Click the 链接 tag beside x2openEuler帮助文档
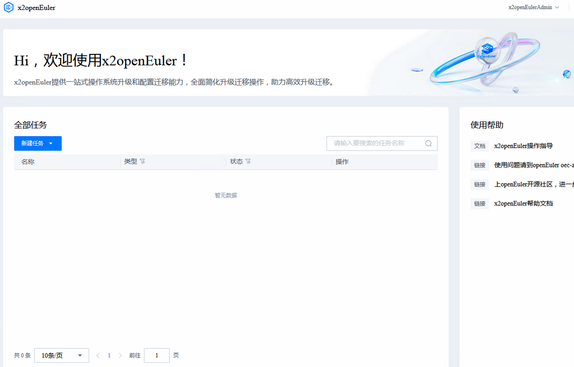Viewport: 574px width, 367px height. 479,204
